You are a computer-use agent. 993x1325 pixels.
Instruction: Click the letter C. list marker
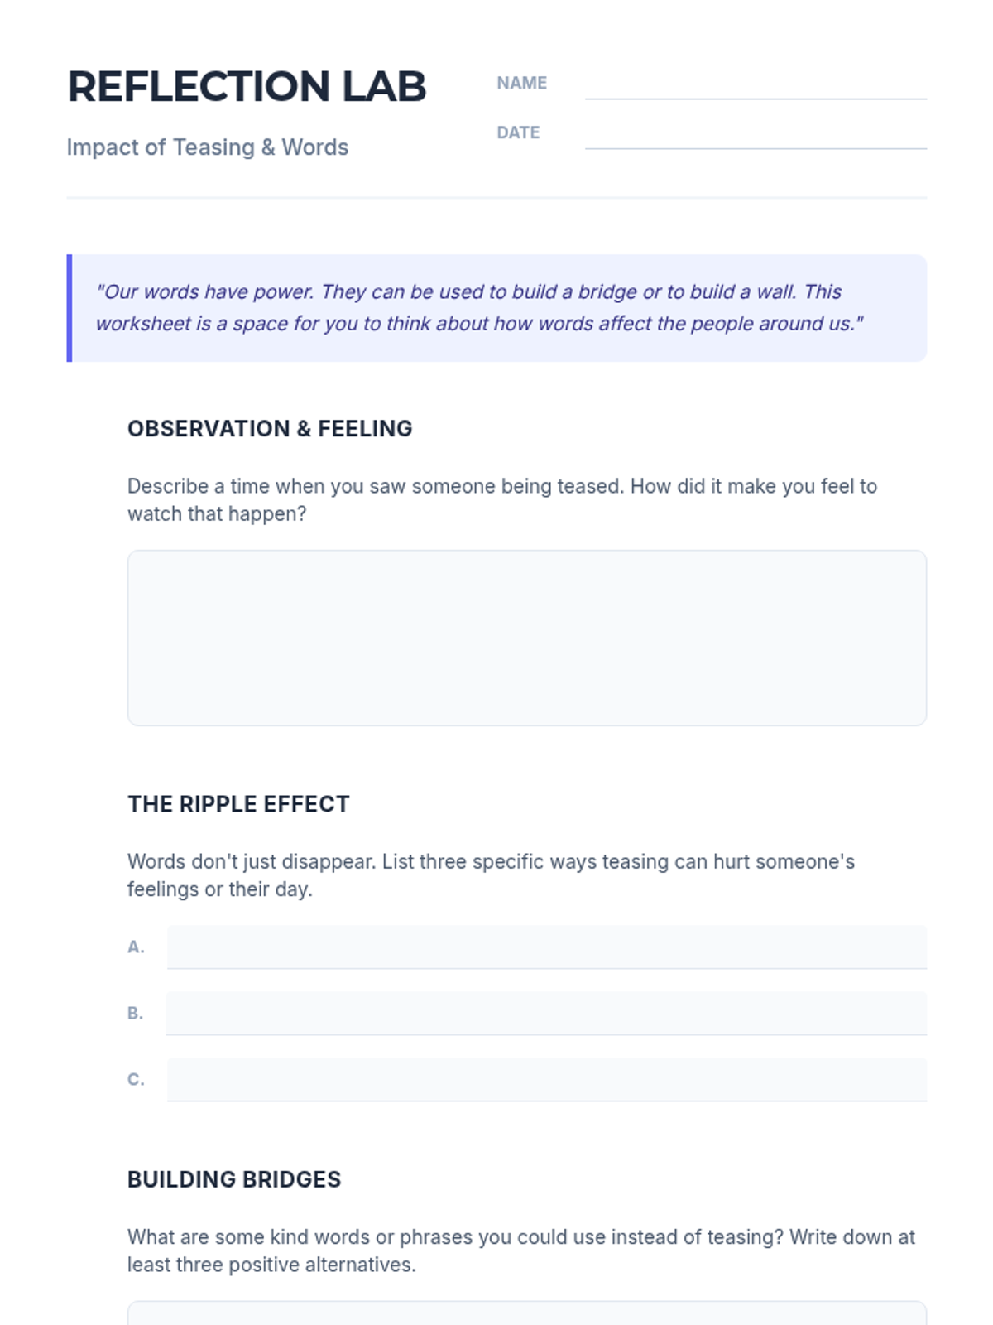tap(137, 1079)
